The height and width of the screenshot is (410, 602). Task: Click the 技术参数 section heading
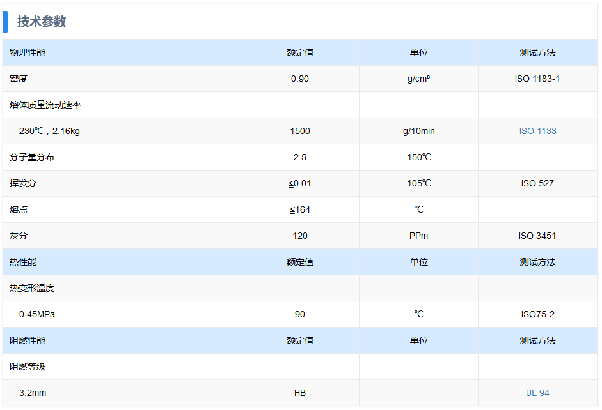[42, 22]
